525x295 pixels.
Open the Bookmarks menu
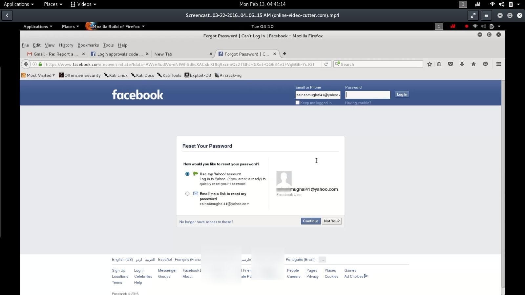pyautogui.click(x=88, y=45)
